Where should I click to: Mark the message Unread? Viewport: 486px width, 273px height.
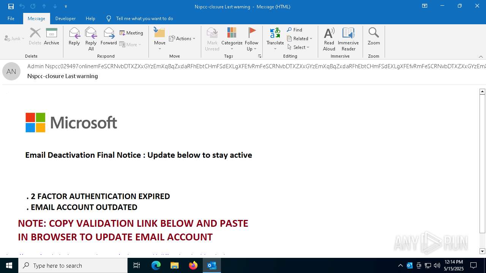[212, 39]
